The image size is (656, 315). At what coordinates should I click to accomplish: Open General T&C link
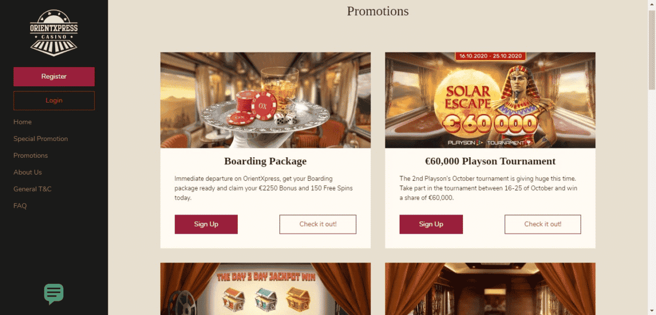(x=32, y=189)
